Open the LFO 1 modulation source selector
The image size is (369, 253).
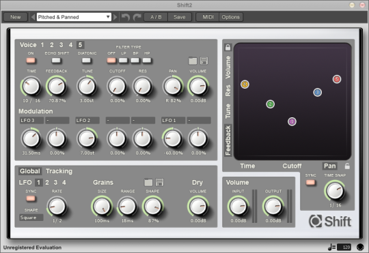[x=173, y=120]
